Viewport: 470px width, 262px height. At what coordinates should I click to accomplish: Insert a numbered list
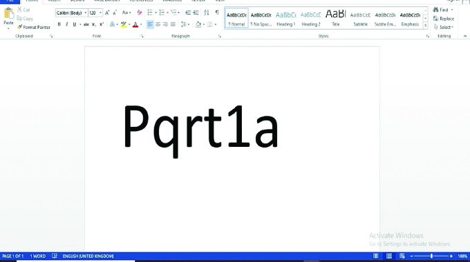coord(162,12)
